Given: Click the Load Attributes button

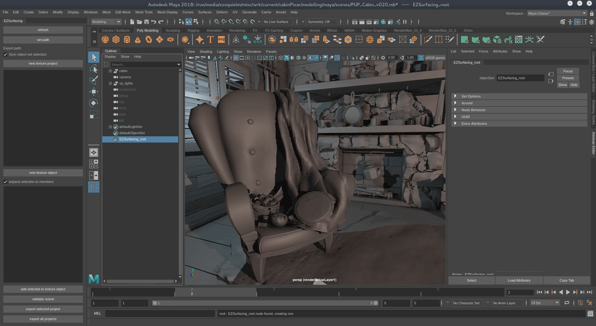Looking at the screenshot, I should coord(519,280).
